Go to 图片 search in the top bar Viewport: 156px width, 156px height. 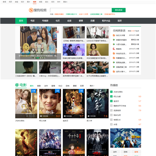(x=29, y=2)
